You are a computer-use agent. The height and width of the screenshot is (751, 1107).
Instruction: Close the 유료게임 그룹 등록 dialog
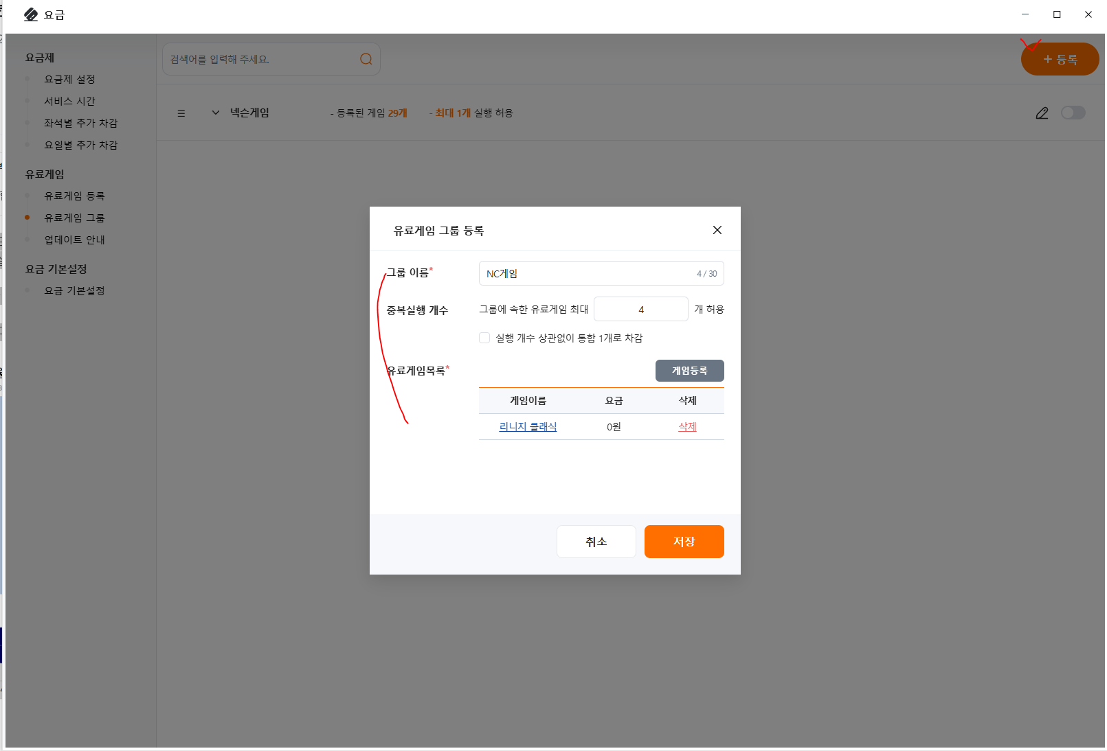(x=717, y=230)
